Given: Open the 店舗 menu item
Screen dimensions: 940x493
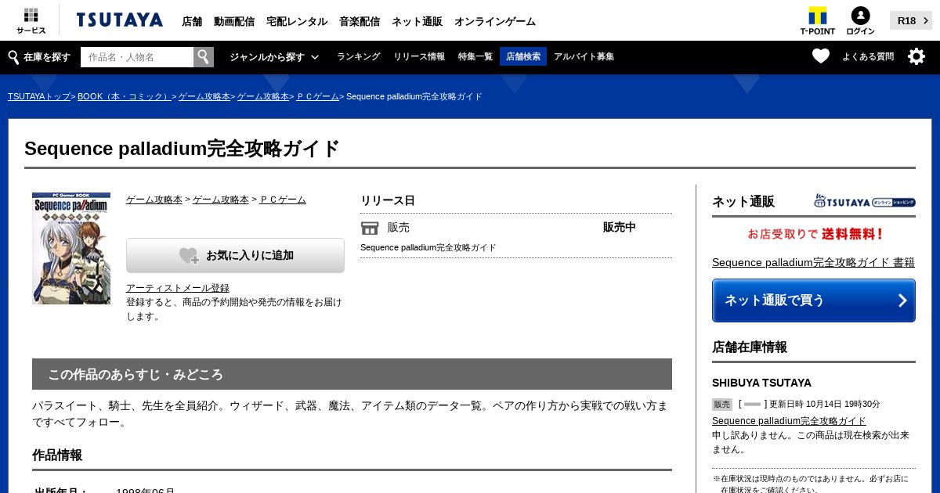Looking at the screenshot, I should (192, 21).
